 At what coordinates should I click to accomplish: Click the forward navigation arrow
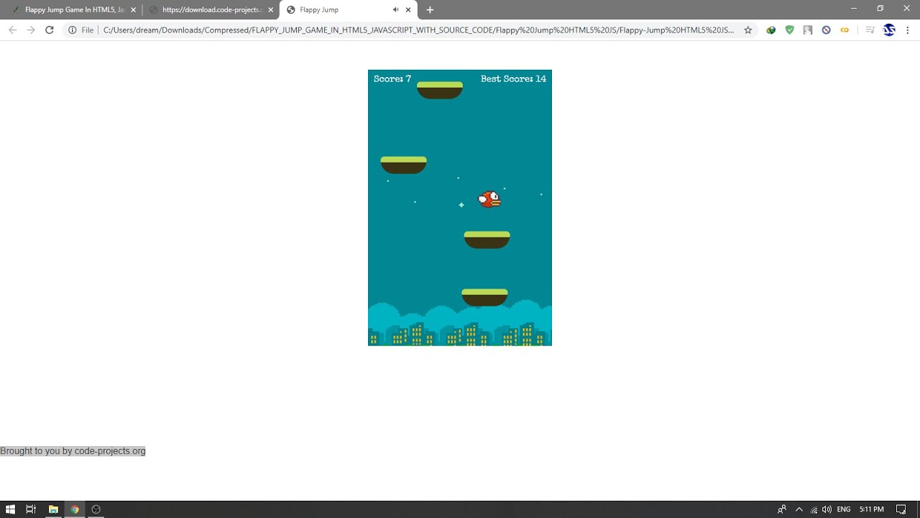pyautogui.click(x=31, y=30)
